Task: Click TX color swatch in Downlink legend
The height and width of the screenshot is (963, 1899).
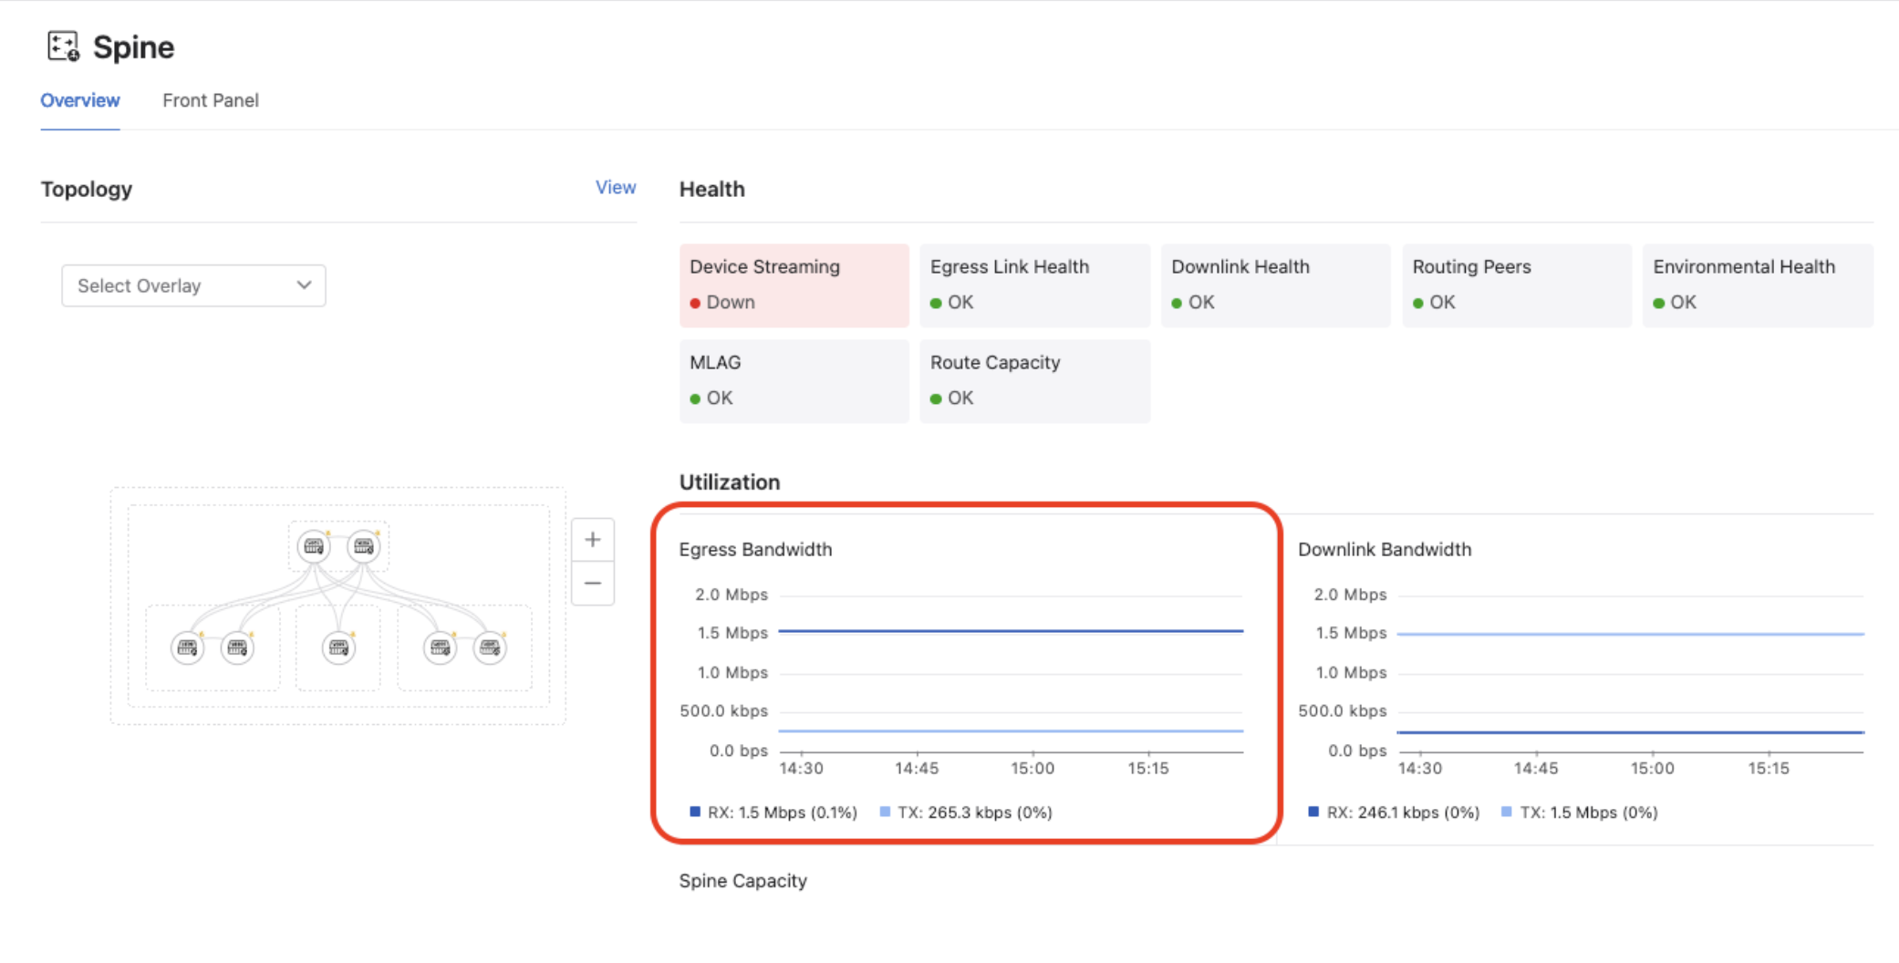Action: pyautogui.click(x=1507, y=812)
